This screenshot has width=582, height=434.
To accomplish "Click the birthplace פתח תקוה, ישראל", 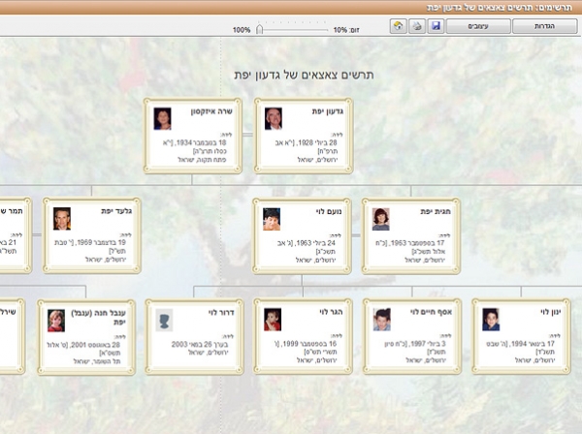I will tap(202, 160).
